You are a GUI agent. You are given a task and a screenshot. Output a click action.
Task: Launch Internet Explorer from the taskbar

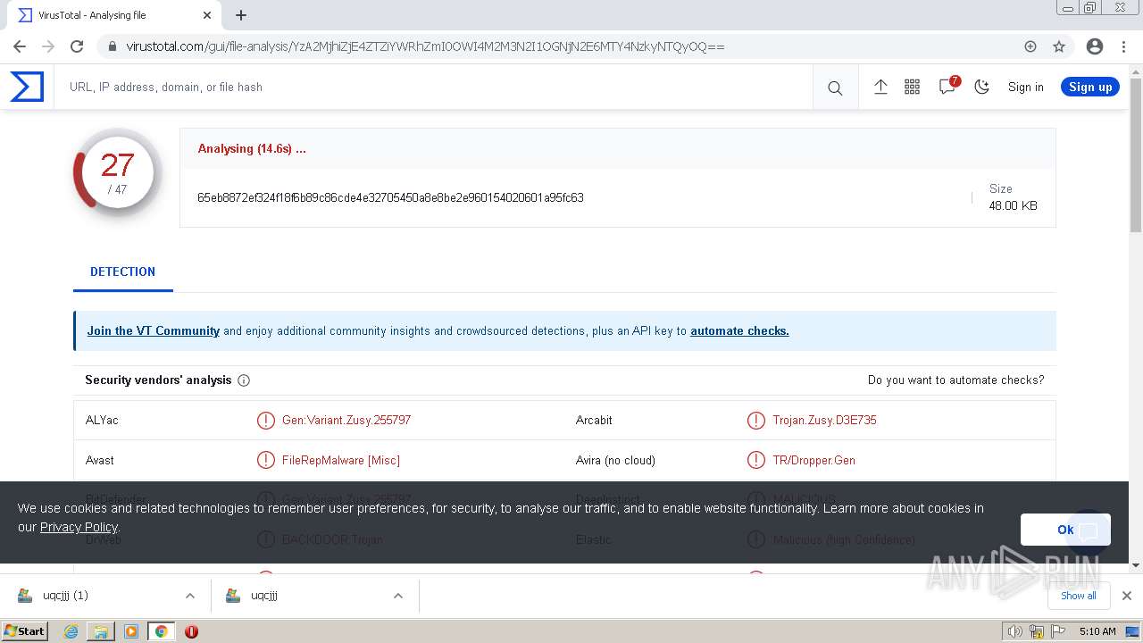pyautogui.click(x=71, y=631)
